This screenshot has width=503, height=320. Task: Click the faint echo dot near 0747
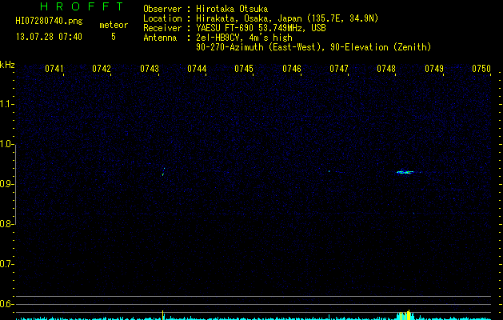pyautogui.click(x=329, y=171)
